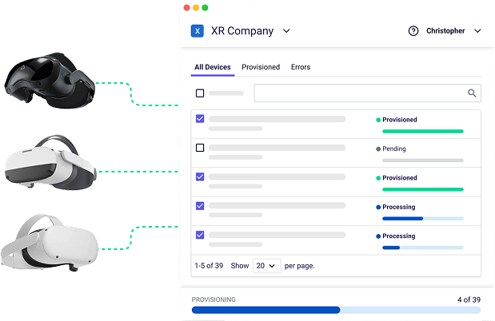Viewport: 495px width, 321px height.
Task: Toggle the select-all checkbox above the list
Action: pyautogui.click(x=200, y=93)
